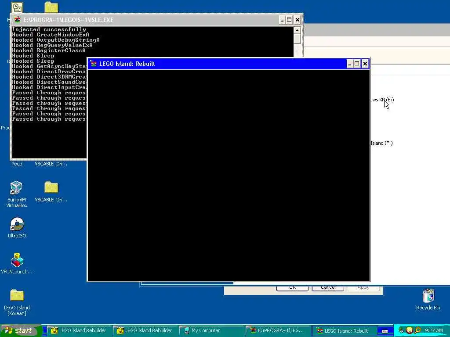Click the 'Hooked RegisterClassA' console line
This screenshot has width=450, height=337.
point(49,50)
